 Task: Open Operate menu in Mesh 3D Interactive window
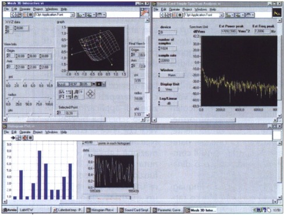[x=25, y=9]
